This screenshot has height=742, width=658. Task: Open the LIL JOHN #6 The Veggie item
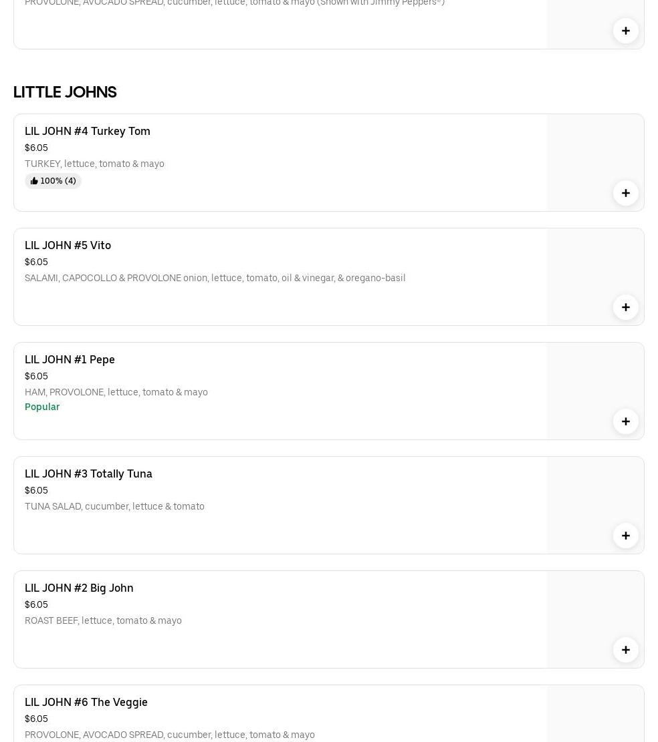pyautogui.click(x=86, y=702)
